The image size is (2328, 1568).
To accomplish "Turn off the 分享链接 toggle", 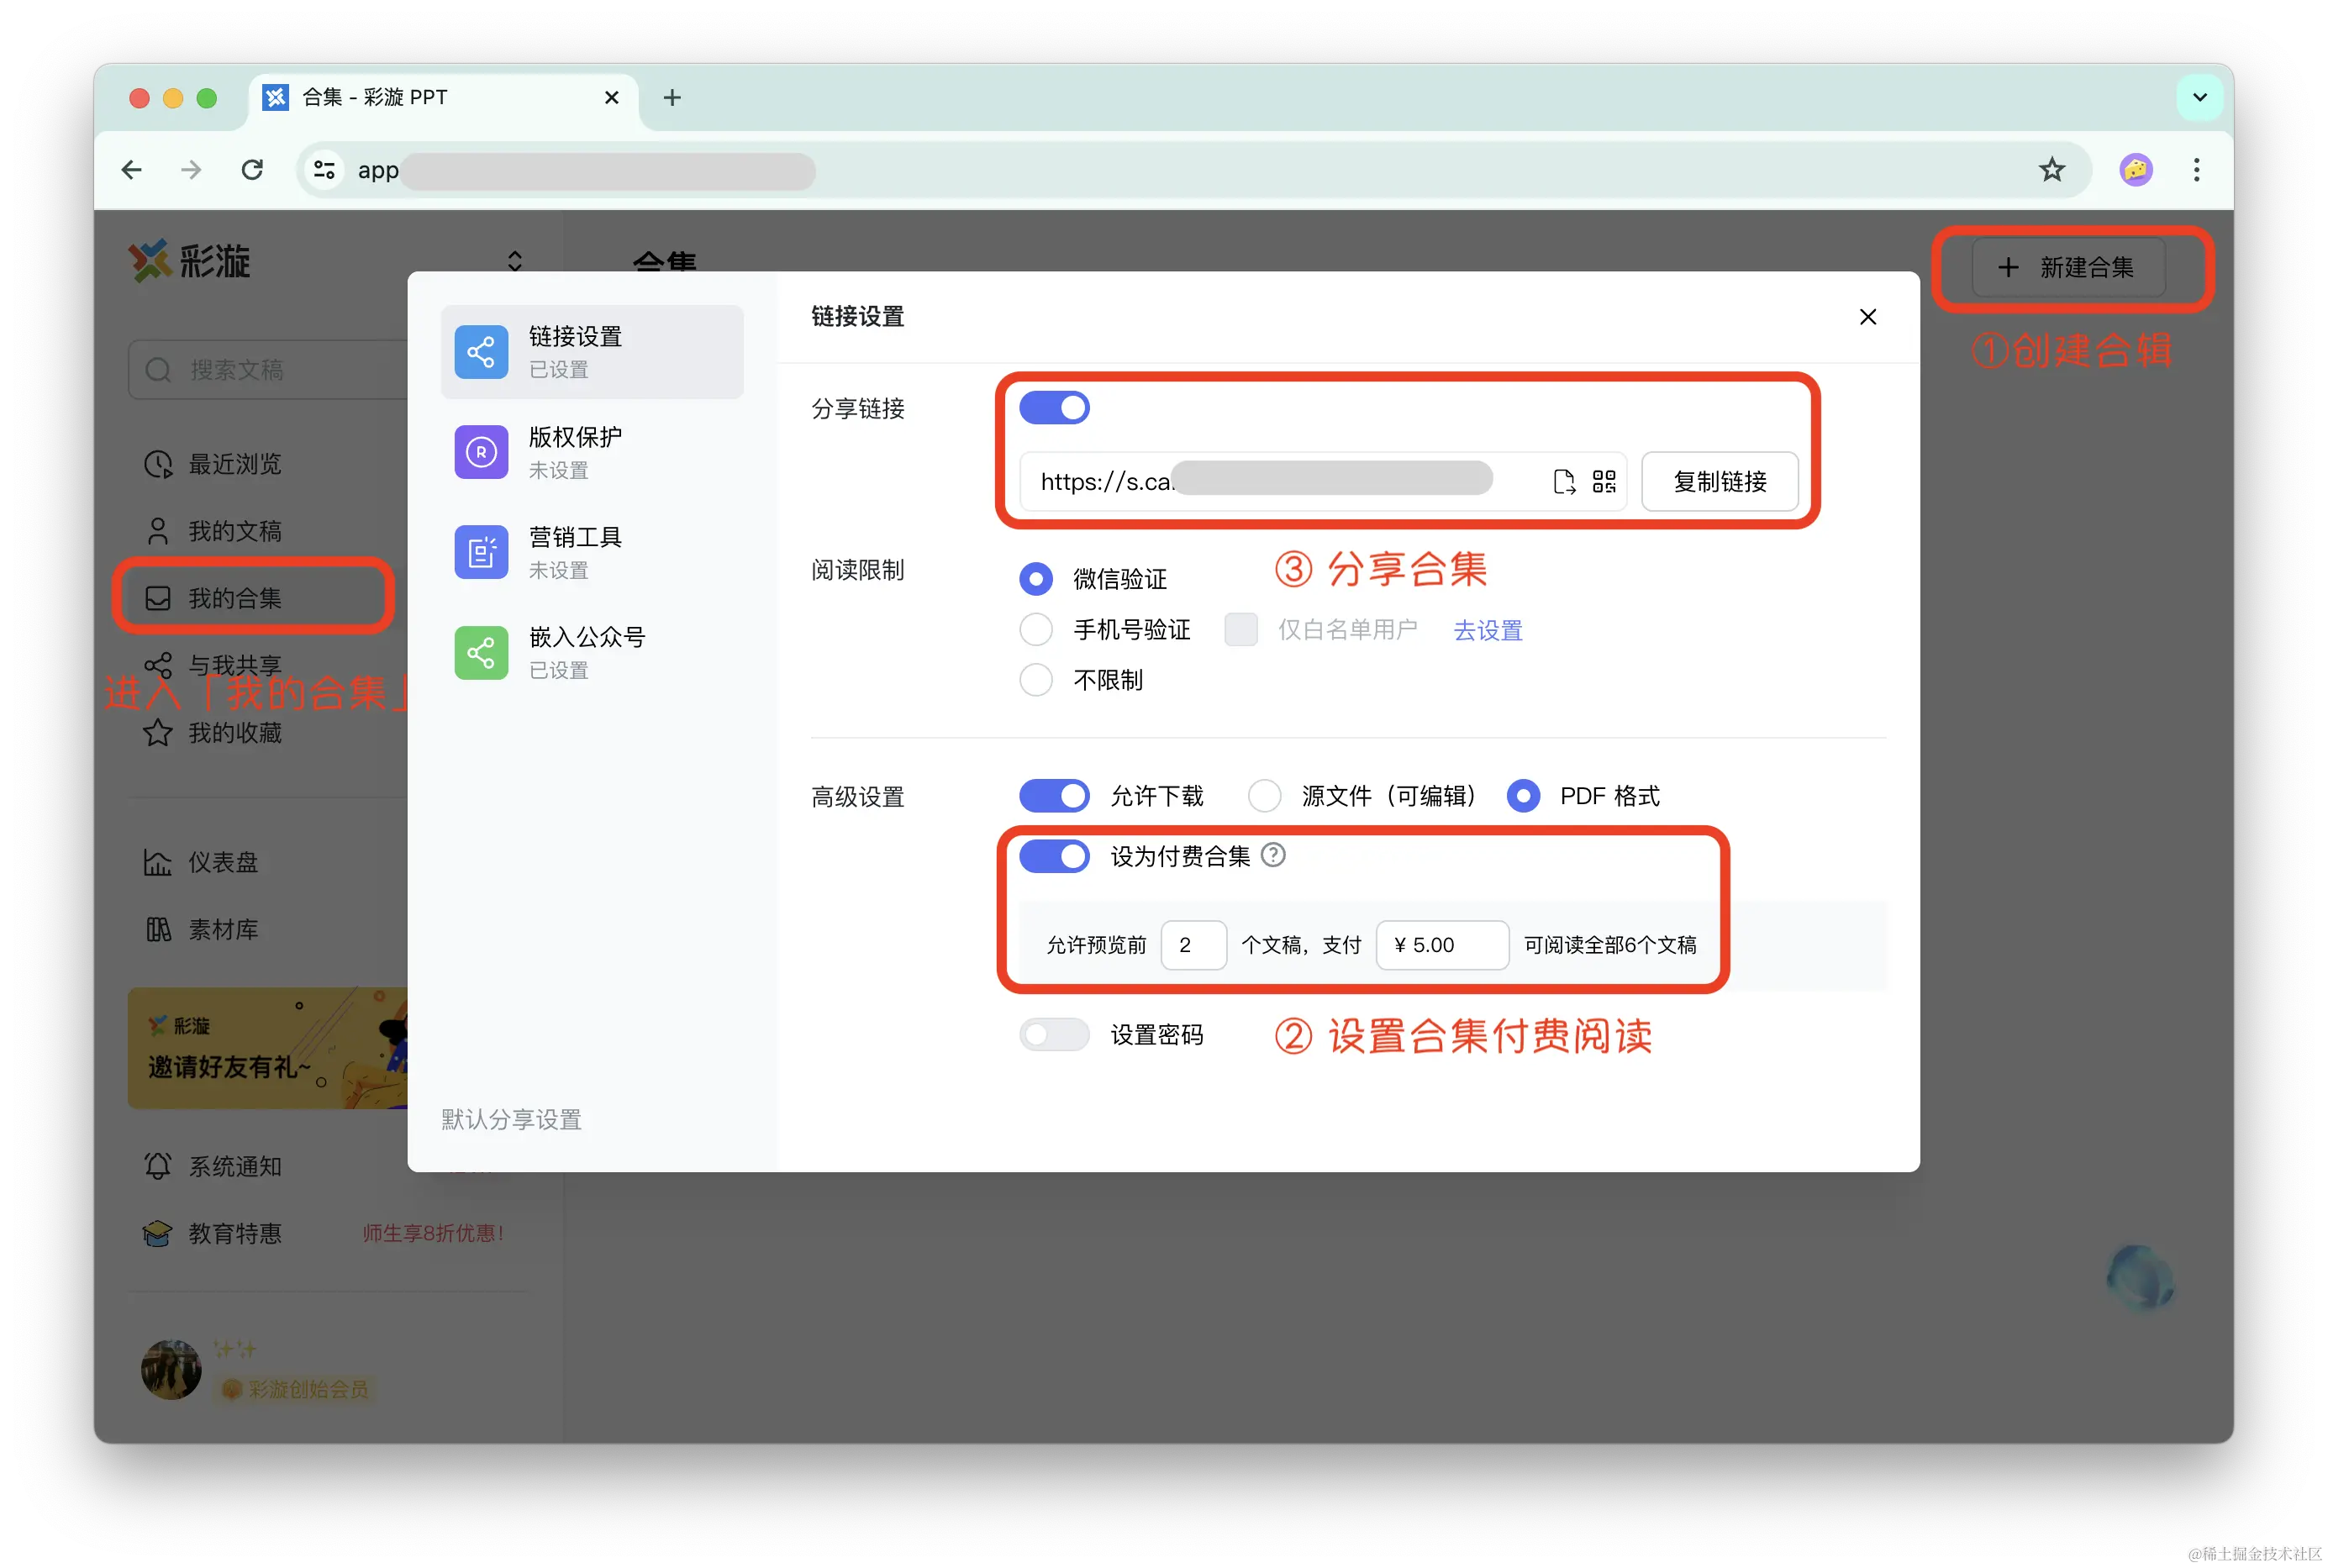I will [1054, 408].
